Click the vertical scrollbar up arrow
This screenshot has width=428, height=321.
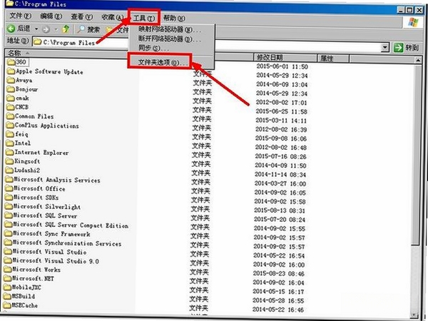(418, 60)
